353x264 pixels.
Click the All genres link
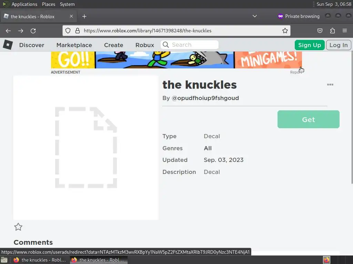208,148
